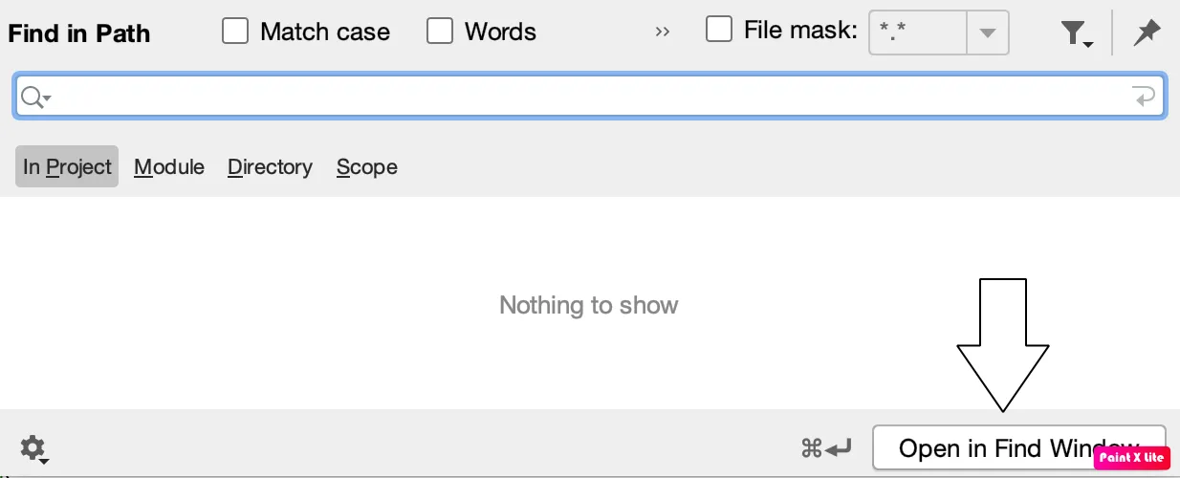The width and height of the screenshot is (1180, 478).
Task: Show search history via magnifier icon
Action: point(34,97)
